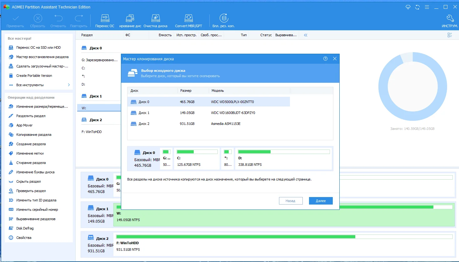Select Разделить раздел operation
The image size is (459, 262).
[x=31, y=116]
